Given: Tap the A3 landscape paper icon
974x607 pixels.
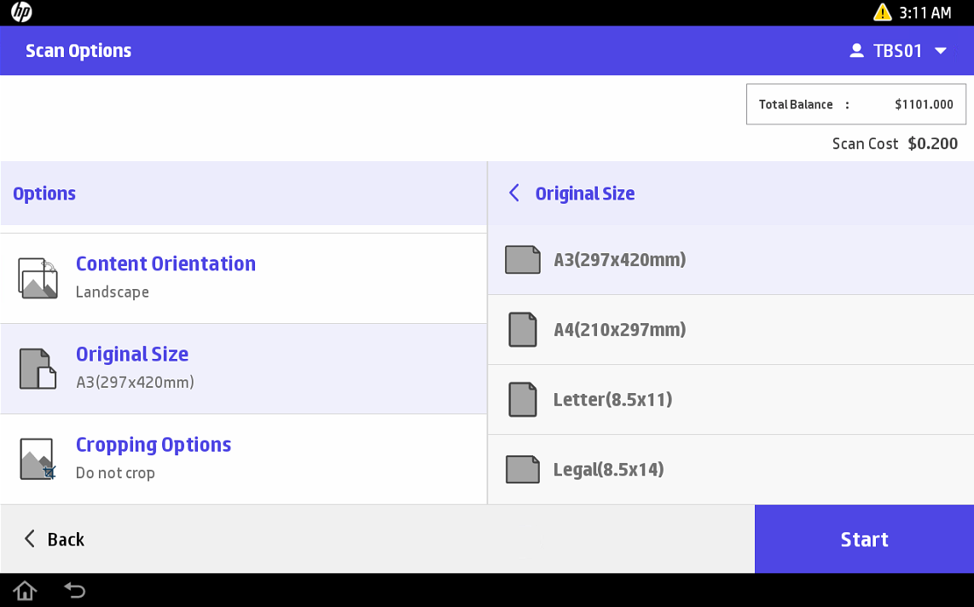Looking at the screenshot, I should (x=522, y=260).
